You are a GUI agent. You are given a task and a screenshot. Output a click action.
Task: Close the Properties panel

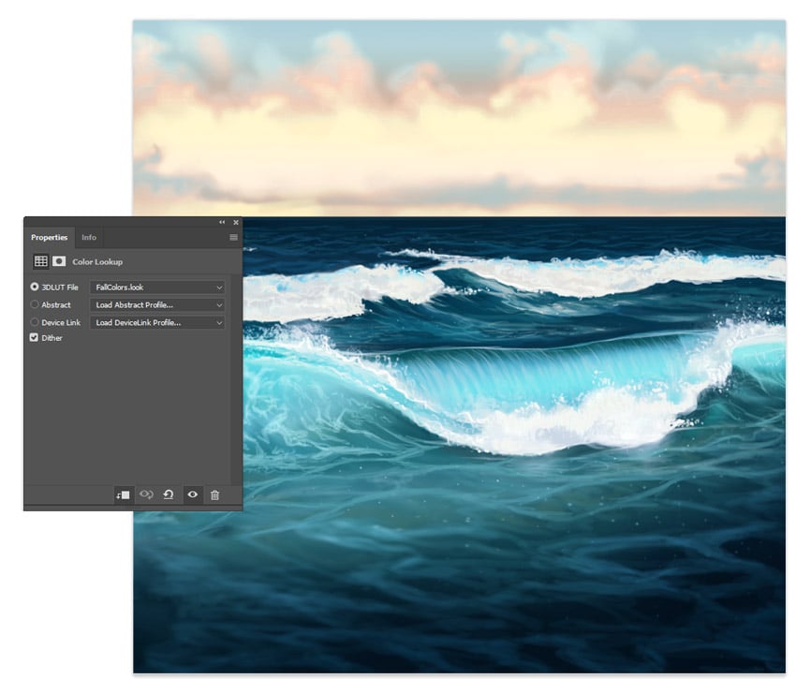click(236, 222)
